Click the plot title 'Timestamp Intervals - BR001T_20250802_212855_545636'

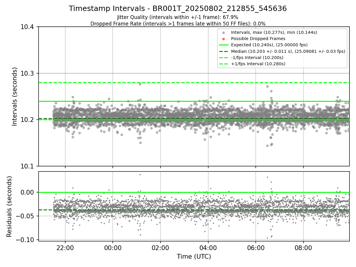(178, 9)
